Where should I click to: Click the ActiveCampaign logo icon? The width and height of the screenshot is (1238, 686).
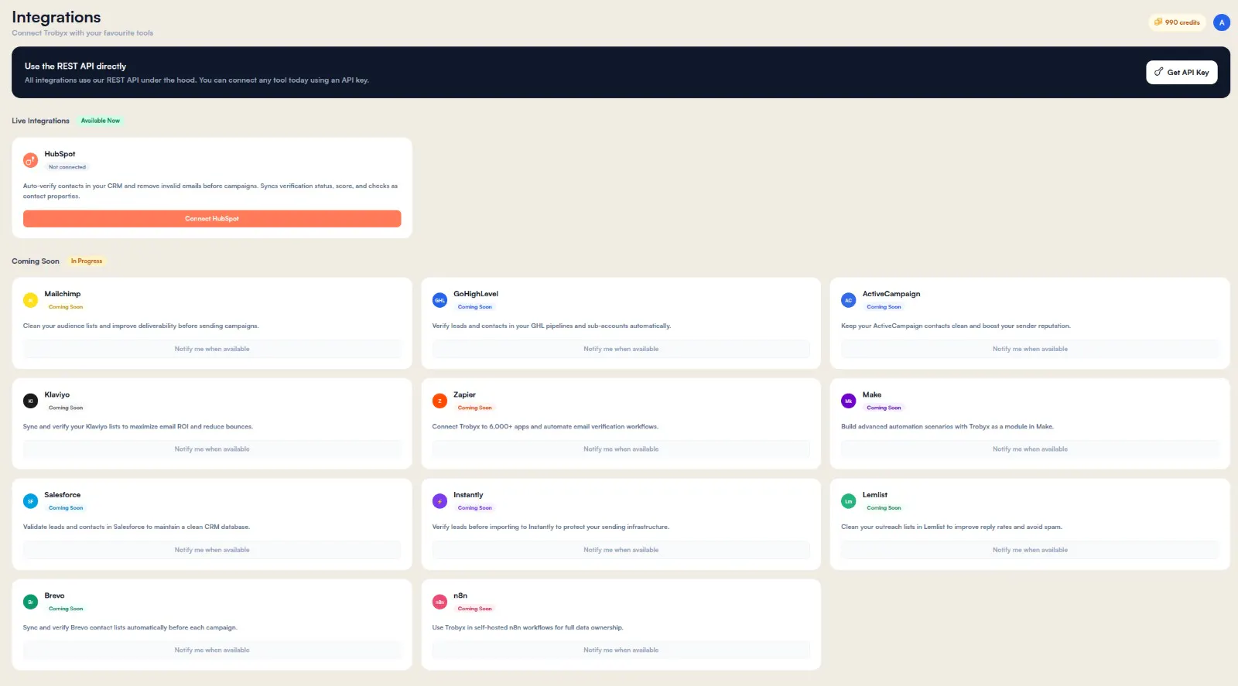pos(848,300)
